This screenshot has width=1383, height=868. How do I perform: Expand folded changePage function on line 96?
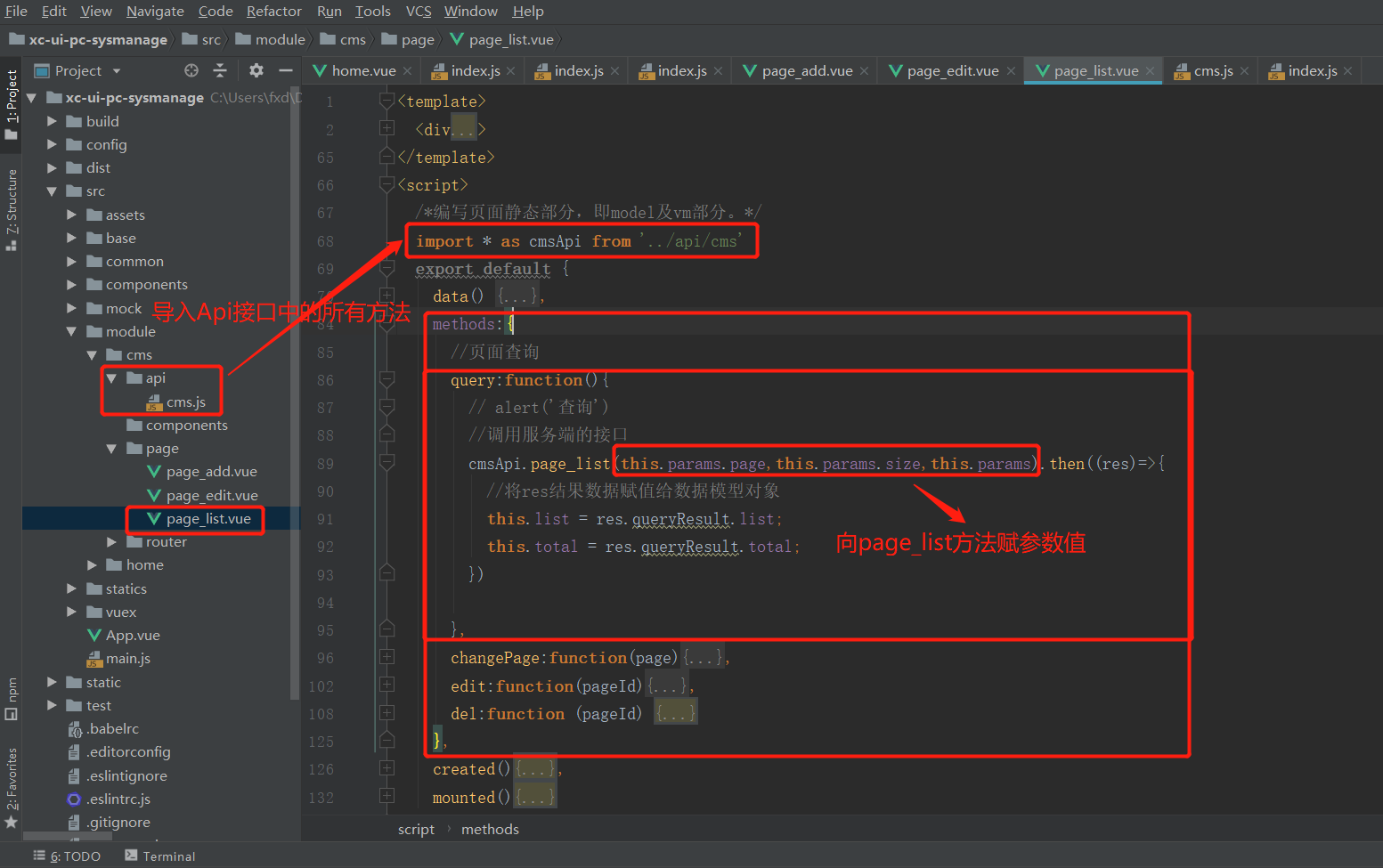[x=386, y=657]
